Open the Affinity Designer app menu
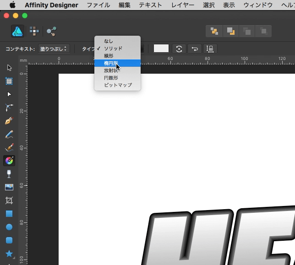The height and width of the screenshot is (265, 295). pyautogui.click(x=51, y=5)
